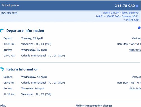Image resolution: width=141 pixels, height=107 pixels.
Task: Click the Return Information heading
Action: point(23,69)
